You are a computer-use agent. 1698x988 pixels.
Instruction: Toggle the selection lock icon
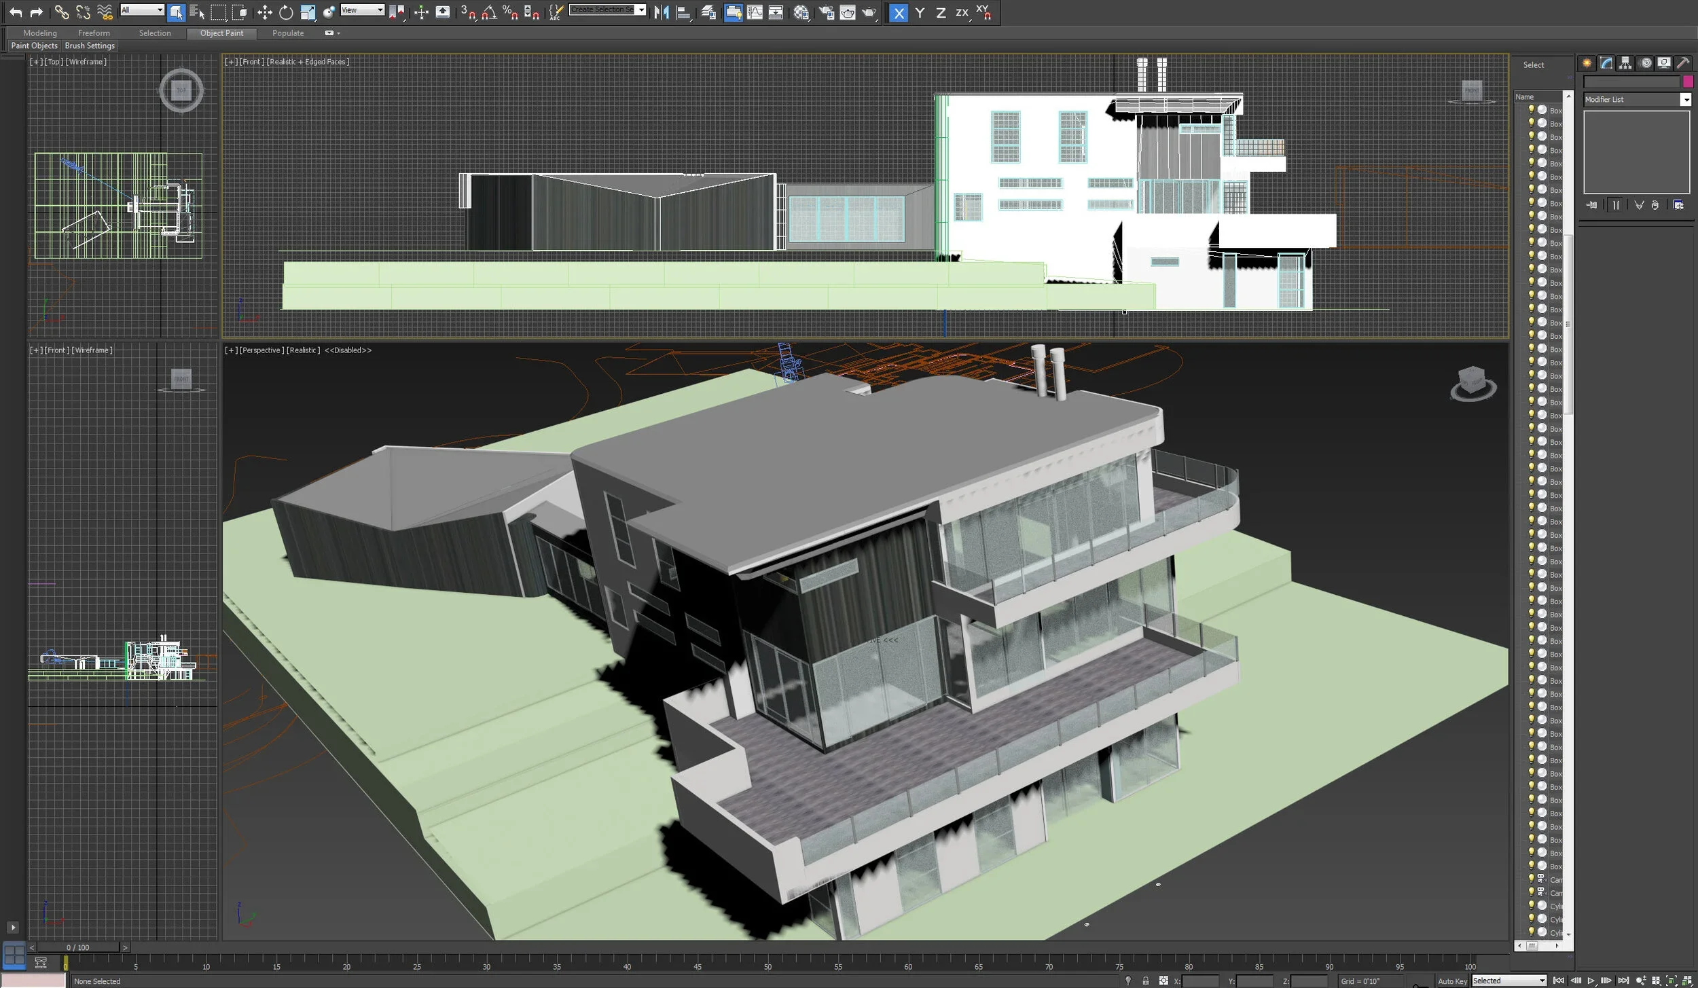(1146, 981)
